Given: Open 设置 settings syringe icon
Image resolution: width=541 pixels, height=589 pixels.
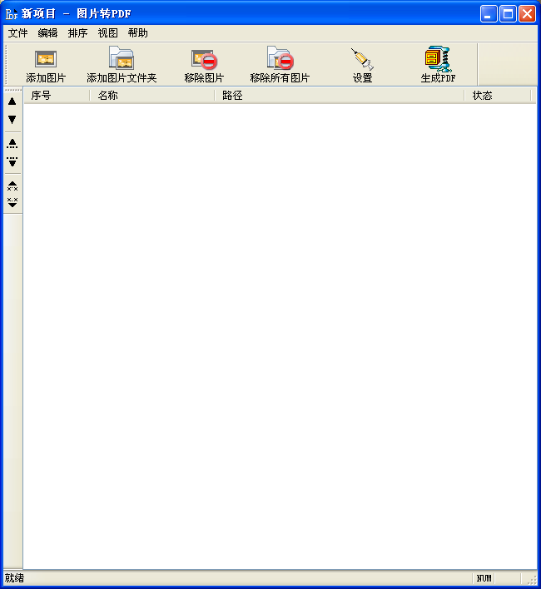Looking at the screenshot, I should pos(363,59).
